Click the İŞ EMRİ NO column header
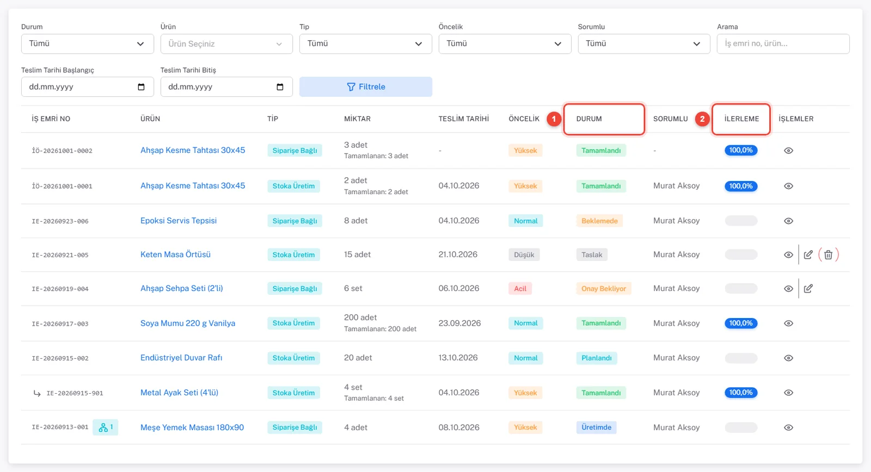 click(x=51, y=119)
